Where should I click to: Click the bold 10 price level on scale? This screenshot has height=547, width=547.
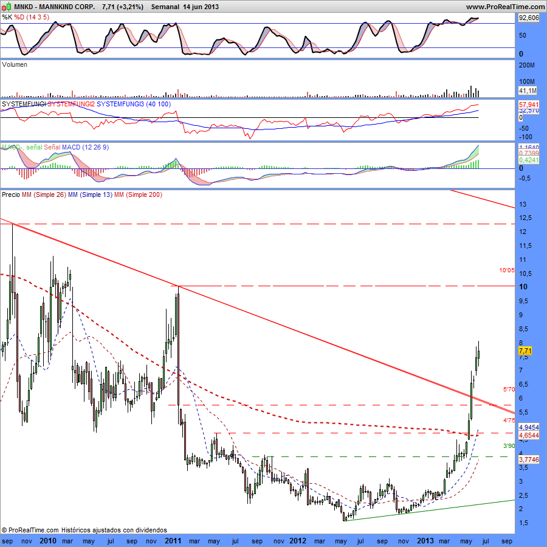(x=523, y=287)
